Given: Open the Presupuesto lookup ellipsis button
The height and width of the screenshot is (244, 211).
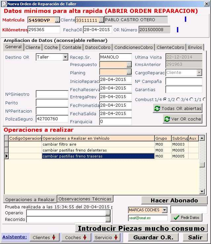Looking at the screenshot, I should click(129, 65).
